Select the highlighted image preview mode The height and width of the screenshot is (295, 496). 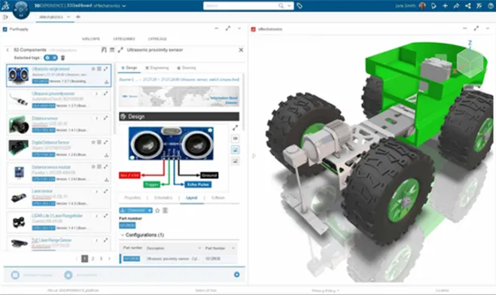[x=236, y=150]
